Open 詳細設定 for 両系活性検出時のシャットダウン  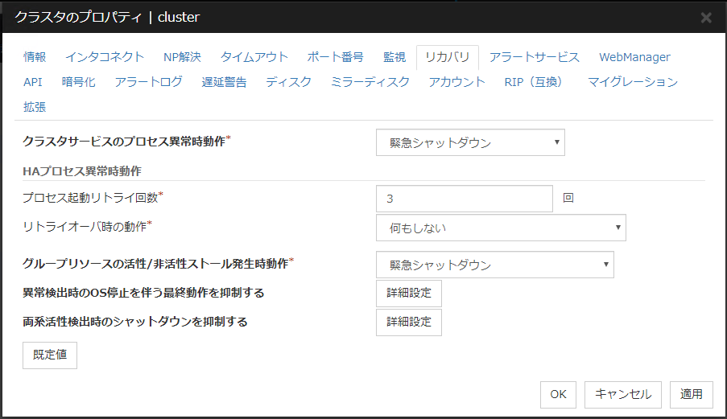click(x=409, y=322)
